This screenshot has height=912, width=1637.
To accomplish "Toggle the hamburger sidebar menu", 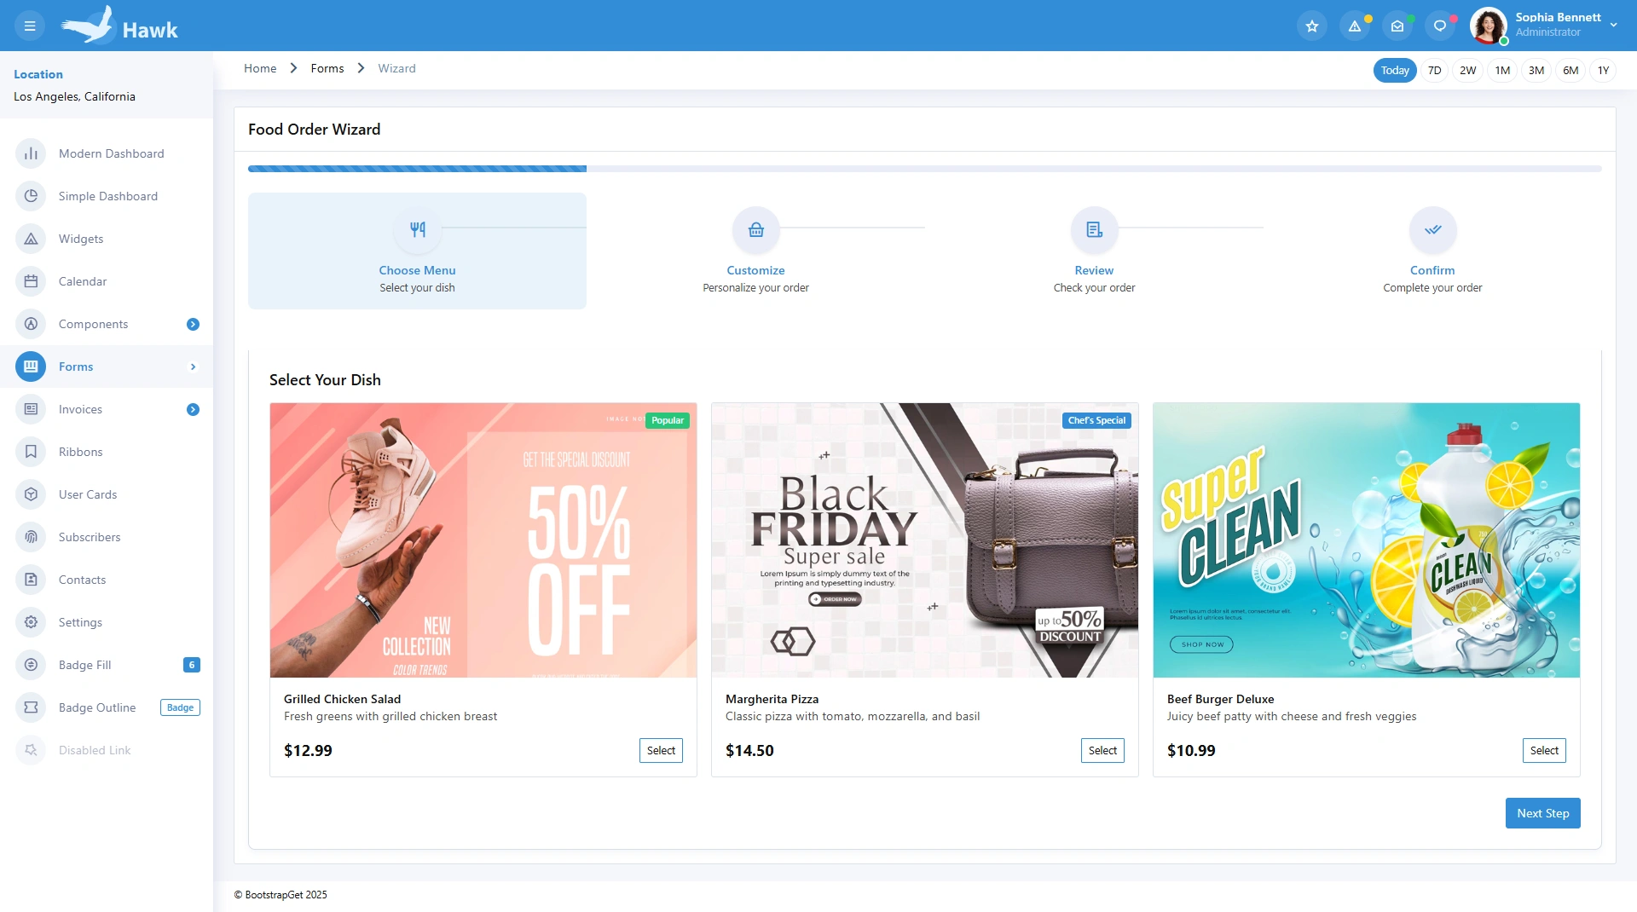I will pos(30,26).
